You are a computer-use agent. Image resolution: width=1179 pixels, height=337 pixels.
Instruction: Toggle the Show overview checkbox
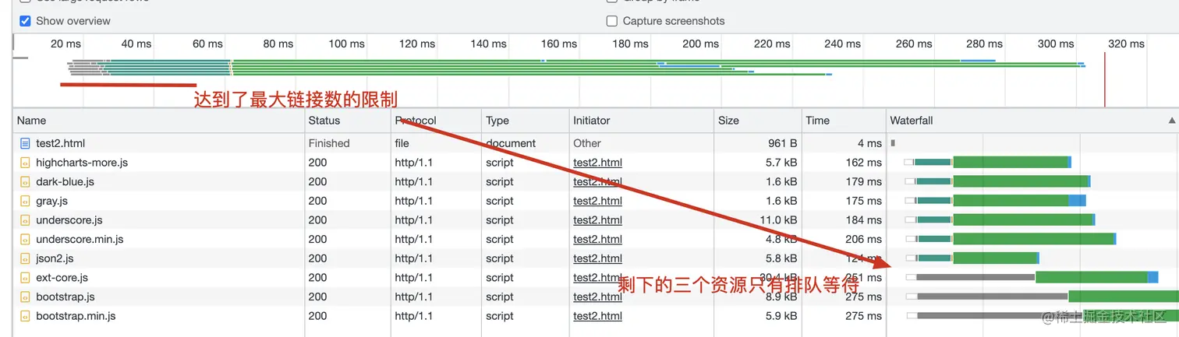(25, 21)
